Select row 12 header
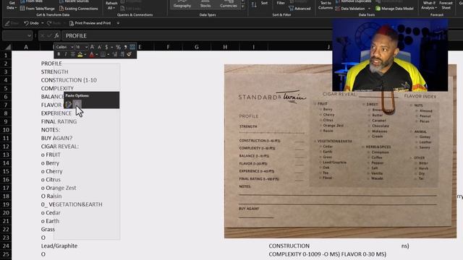This screenshot has width=463, height=260. (x=6, y=146)
